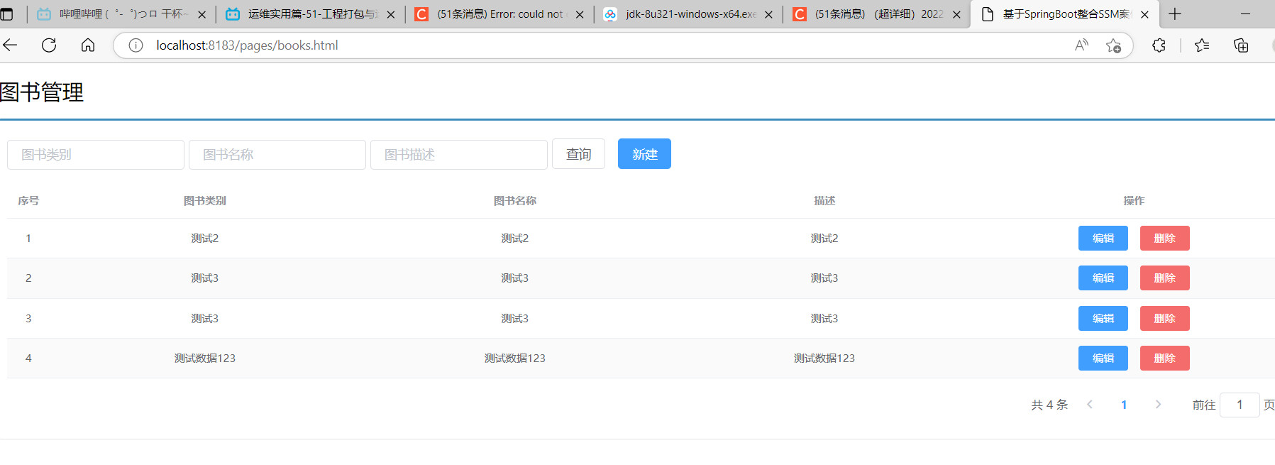Edit row 2 with 编辑 button

click(1103, 278)
